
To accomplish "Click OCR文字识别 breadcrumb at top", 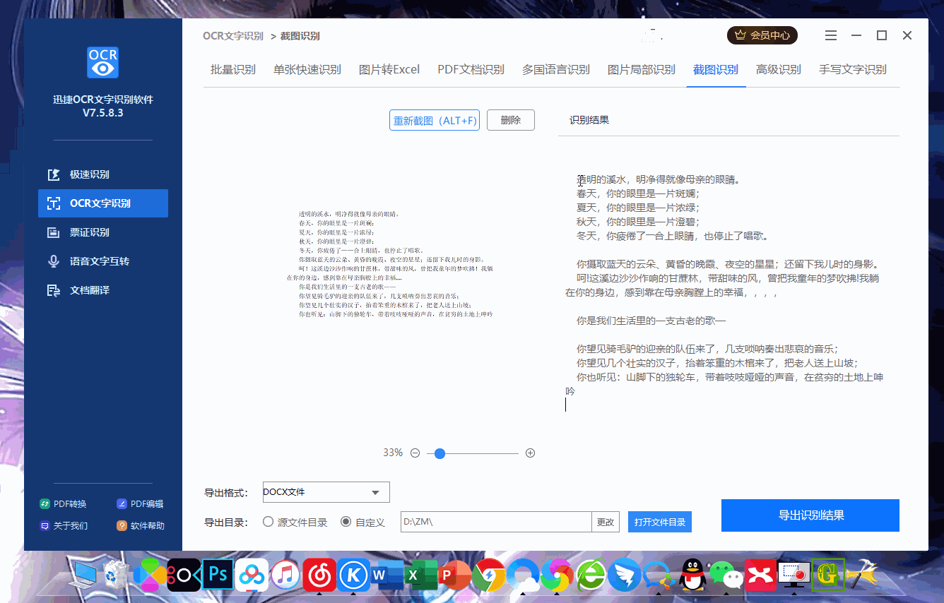I will point(233,36).
